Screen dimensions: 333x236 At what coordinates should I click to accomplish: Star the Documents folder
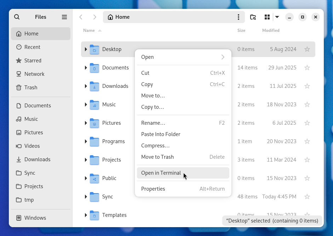pos(307,68)
